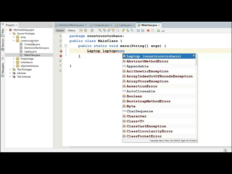Collapse MyFirstJAVAproject tree node

click(x=7, y=30)
